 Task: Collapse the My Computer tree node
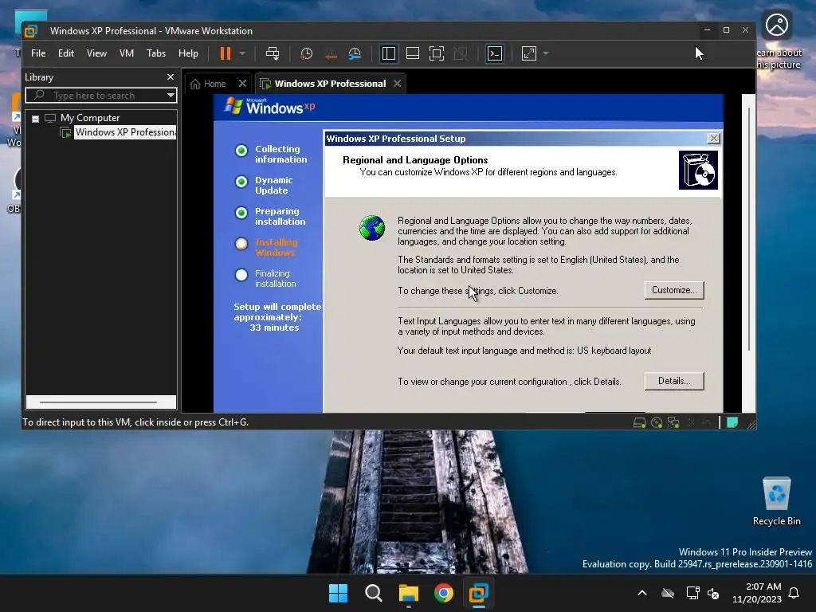pyautogui.click(x=35, y=119)
